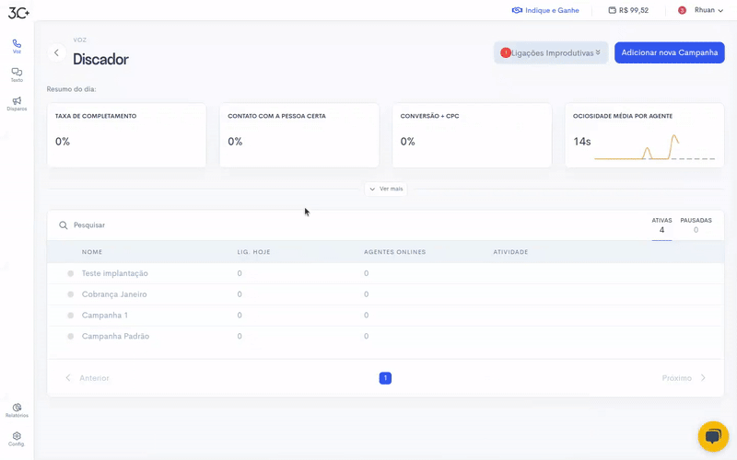This screenshot has width=737, height=460.
Task: Expand the Ver mais section
Action: (x=386, y=189)
